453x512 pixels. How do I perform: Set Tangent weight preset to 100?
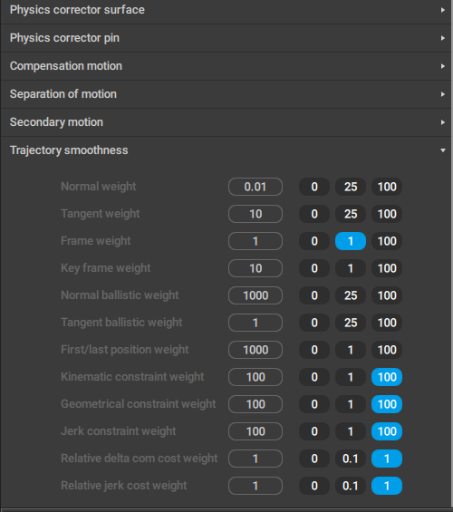(x=387, y=214)
